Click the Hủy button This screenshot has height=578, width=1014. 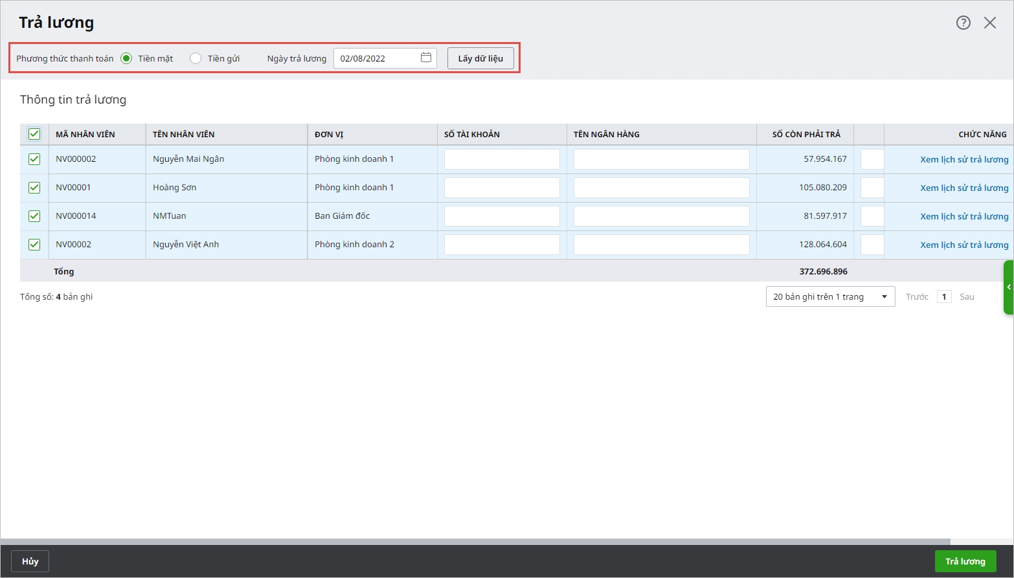point(30,561)
